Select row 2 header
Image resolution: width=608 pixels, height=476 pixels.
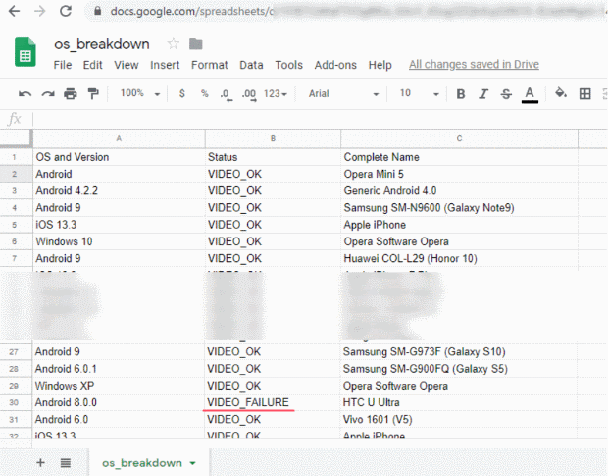[x=15, y=174]
